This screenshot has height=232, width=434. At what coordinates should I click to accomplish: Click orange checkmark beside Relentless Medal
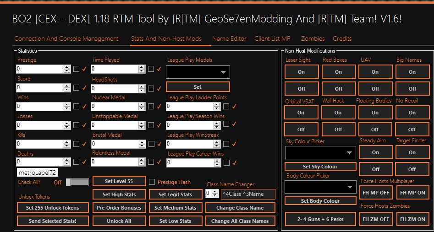click(x=159, y=162)
